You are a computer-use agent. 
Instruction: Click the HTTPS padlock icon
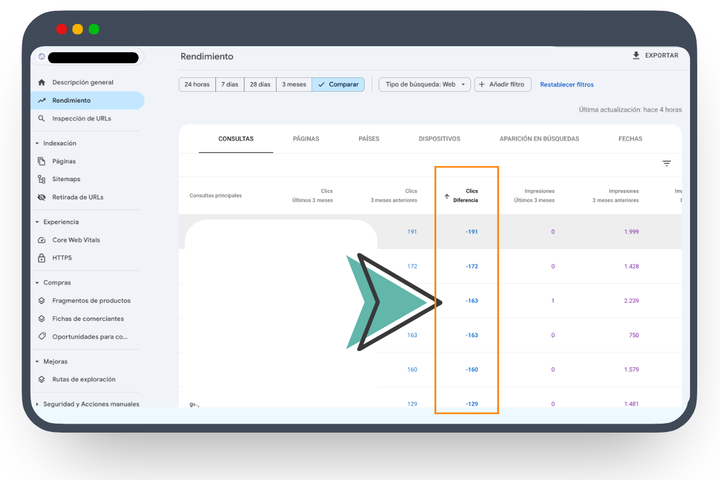(41, 258)
